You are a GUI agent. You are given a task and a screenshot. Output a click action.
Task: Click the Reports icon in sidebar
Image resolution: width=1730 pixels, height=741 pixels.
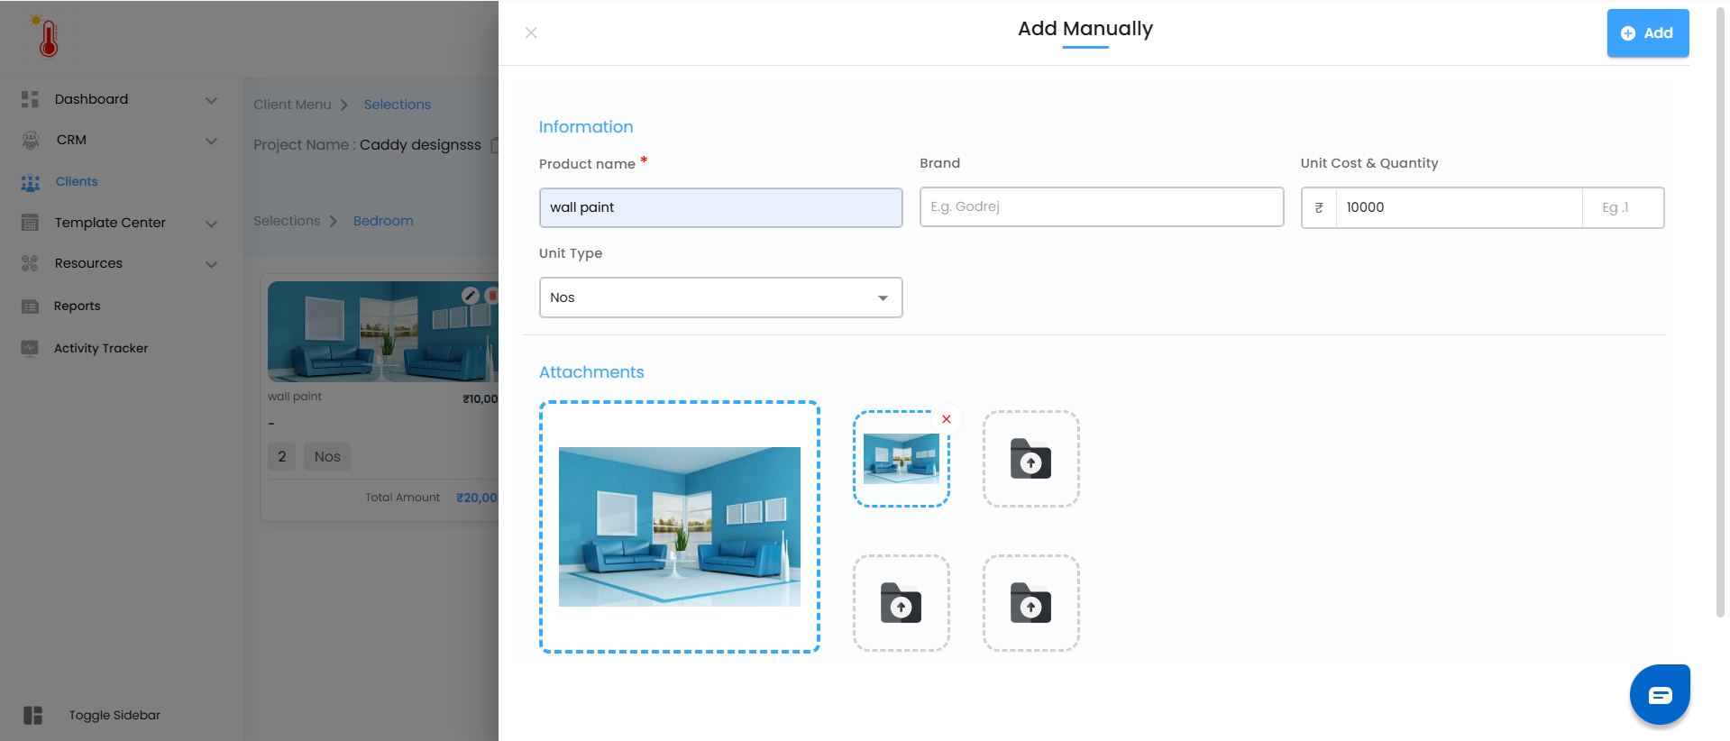point(30,306)
